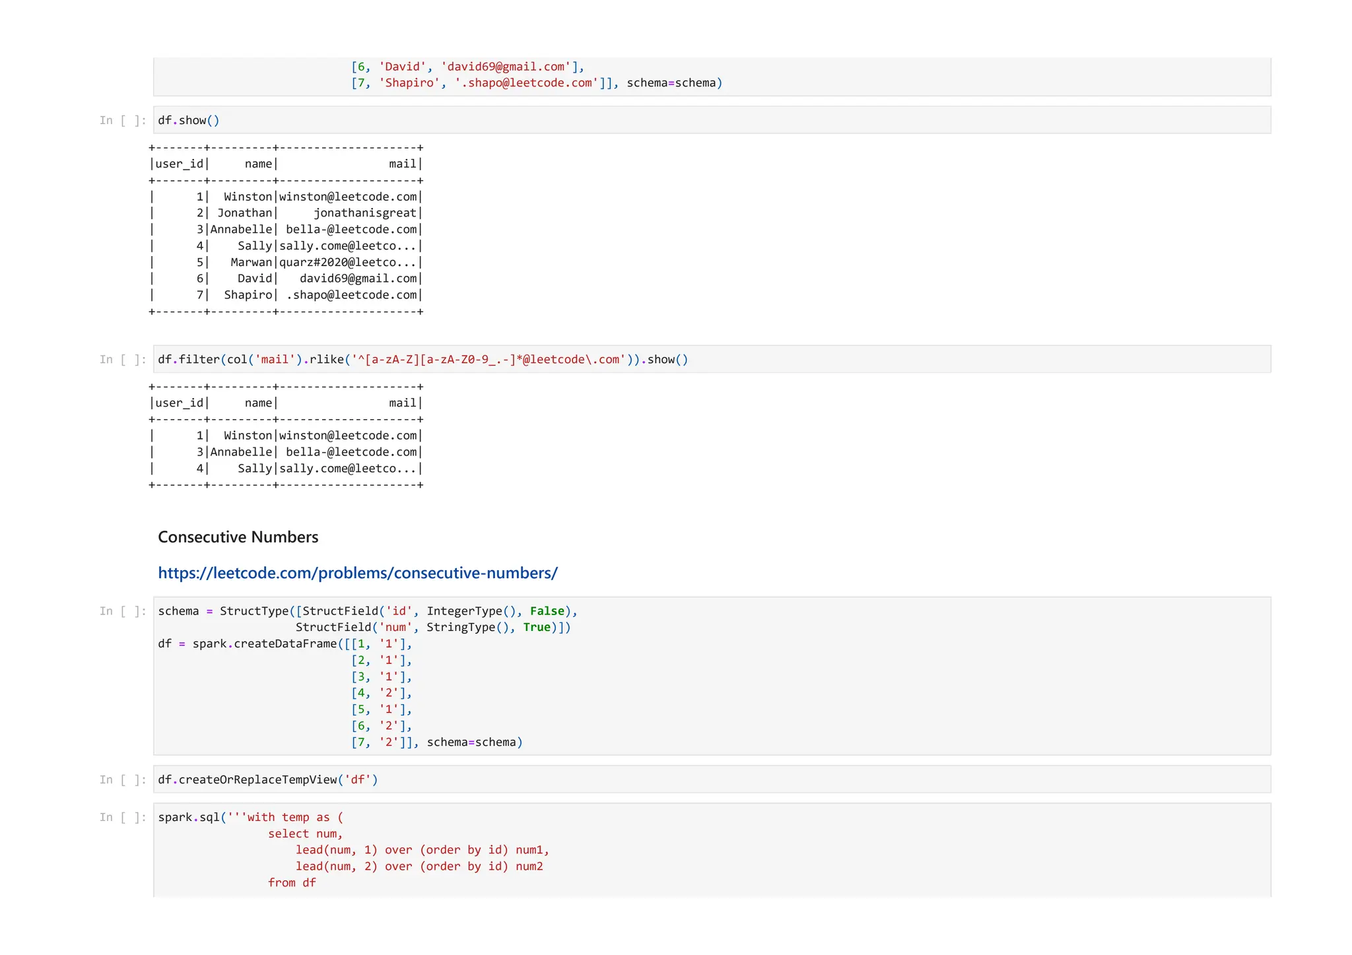Select quarz#2020@leetco... table value
Viewport: 1352px width, 955px height.
pos(348,262)
